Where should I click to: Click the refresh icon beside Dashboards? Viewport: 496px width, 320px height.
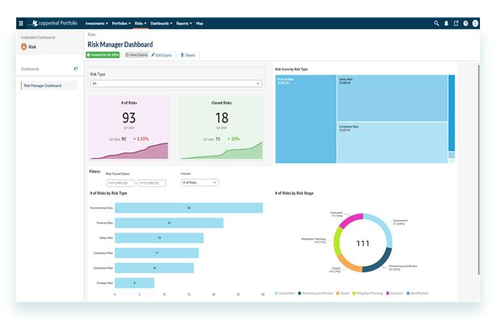[76, 68]
